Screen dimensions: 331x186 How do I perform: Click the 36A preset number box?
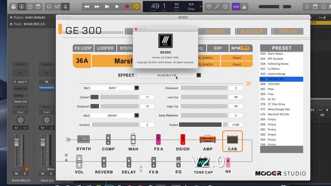(82, 61)
